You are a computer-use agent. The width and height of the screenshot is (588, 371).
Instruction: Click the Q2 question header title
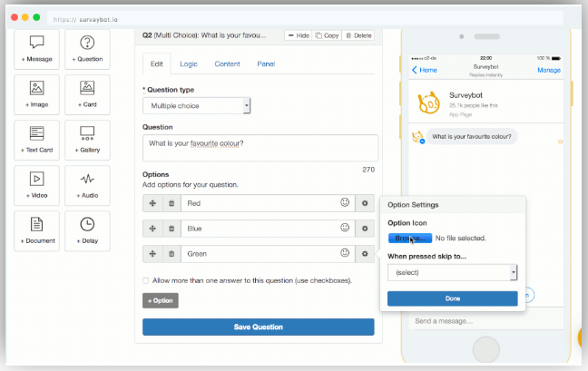tap(204, 35)
